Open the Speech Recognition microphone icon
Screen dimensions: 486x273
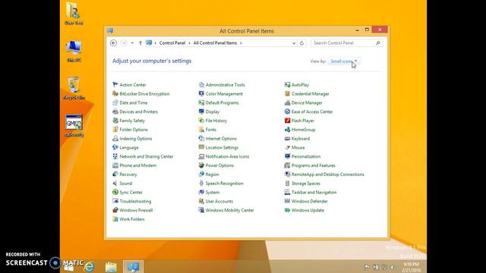pyautogui.click(x=201, y=184)
